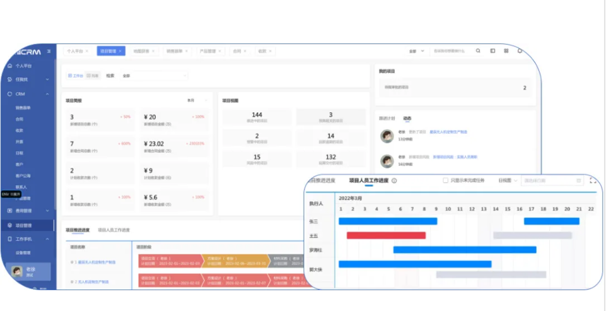The height and width of the screenshot is (311, 606).
Task: Open notifications via the bell icon
Action: 520,50
